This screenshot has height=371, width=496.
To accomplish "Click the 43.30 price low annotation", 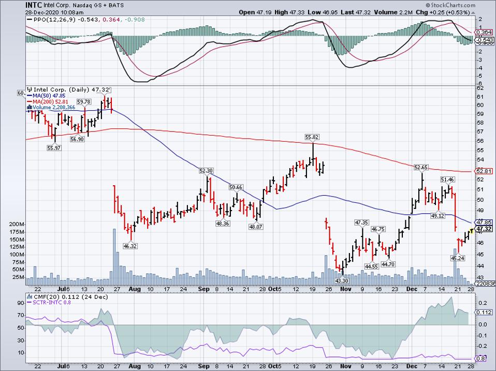I will 342,281.
